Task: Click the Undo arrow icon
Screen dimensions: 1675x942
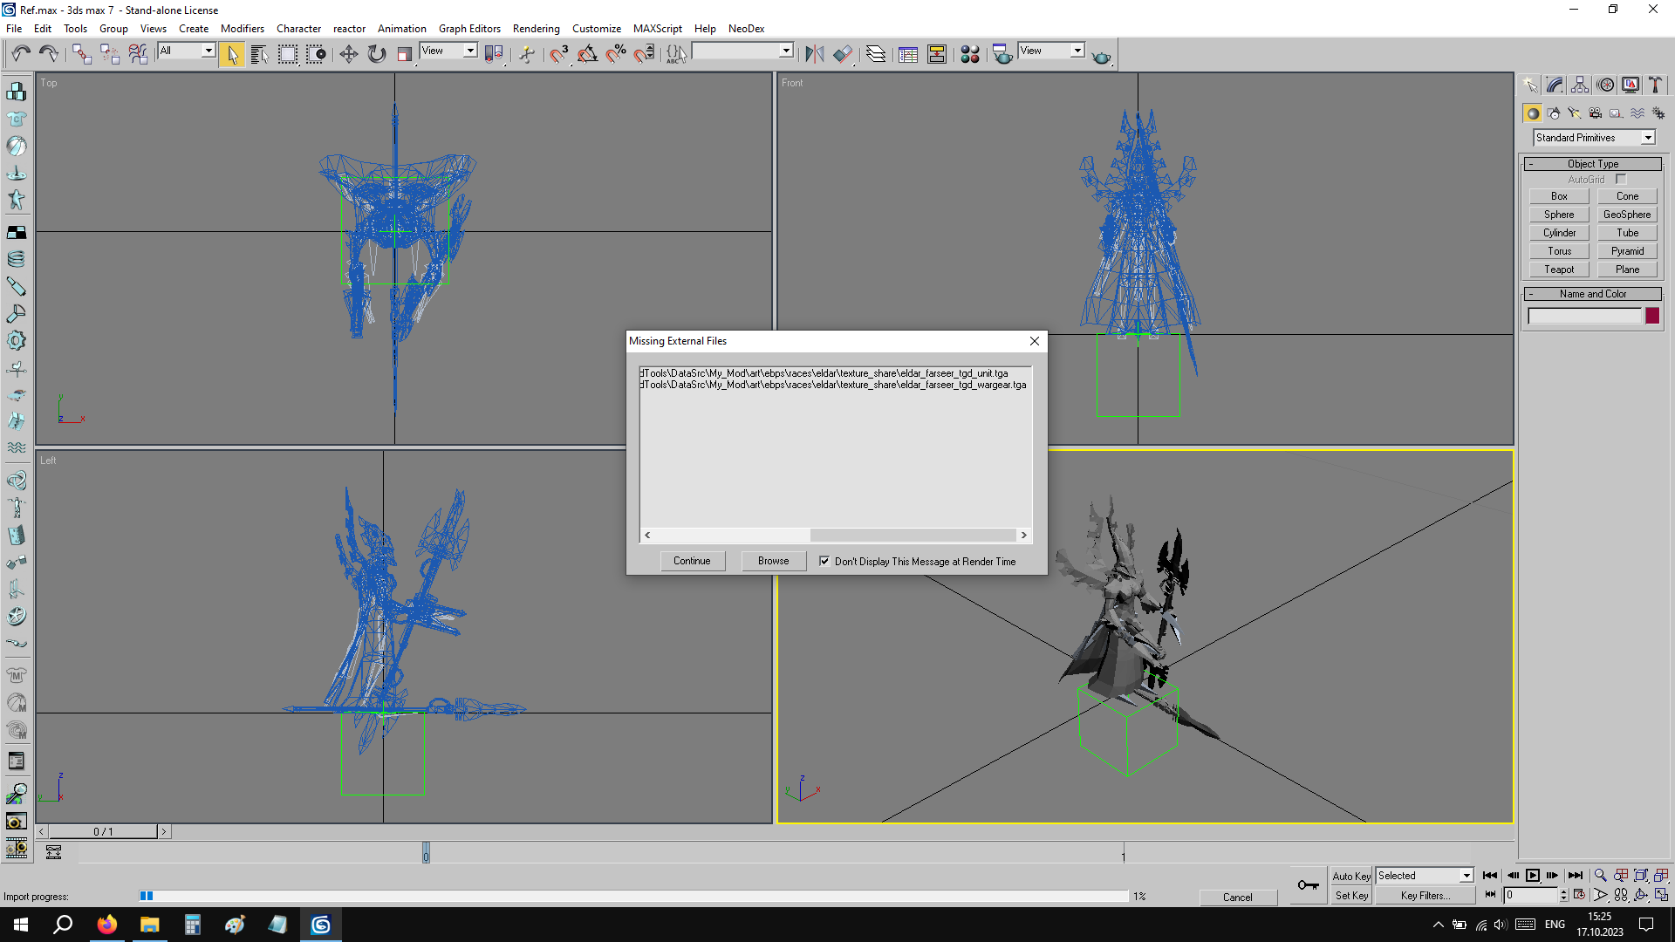Action: tap(21, 54)
